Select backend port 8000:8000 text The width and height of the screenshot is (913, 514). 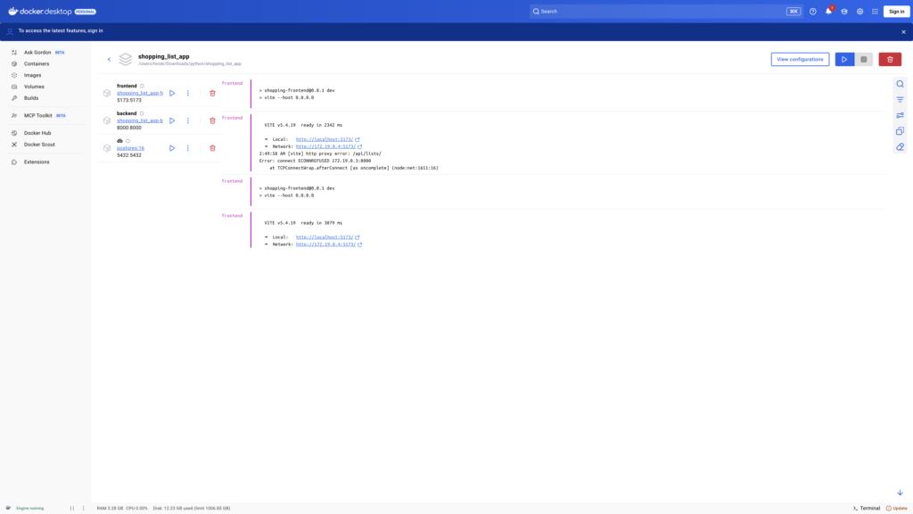tap(128, 128)
